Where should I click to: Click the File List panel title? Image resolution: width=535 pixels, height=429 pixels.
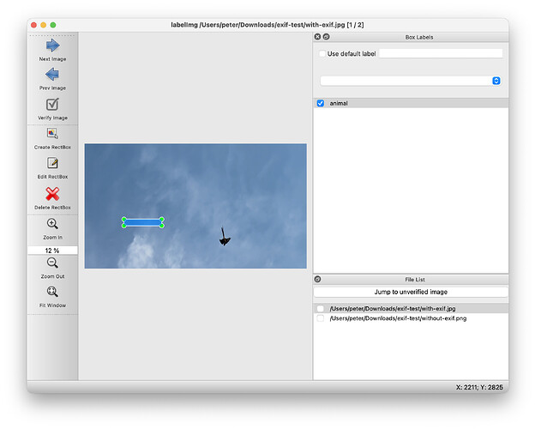coord(415,280)
